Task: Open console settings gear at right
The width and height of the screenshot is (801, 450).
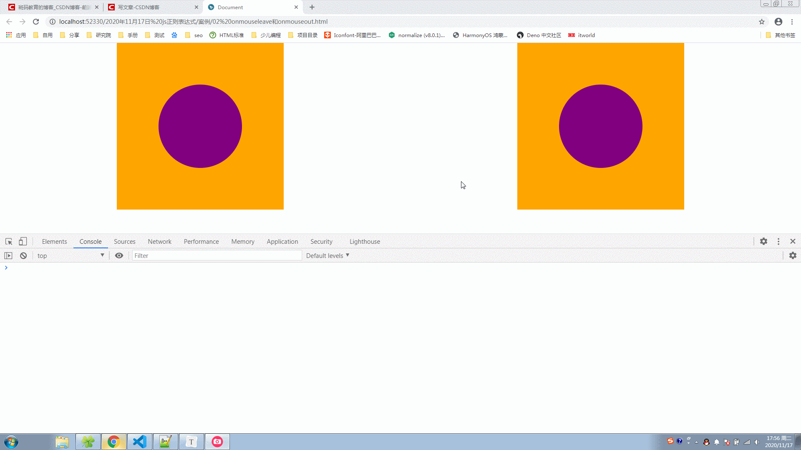Action: coord(793,256)
